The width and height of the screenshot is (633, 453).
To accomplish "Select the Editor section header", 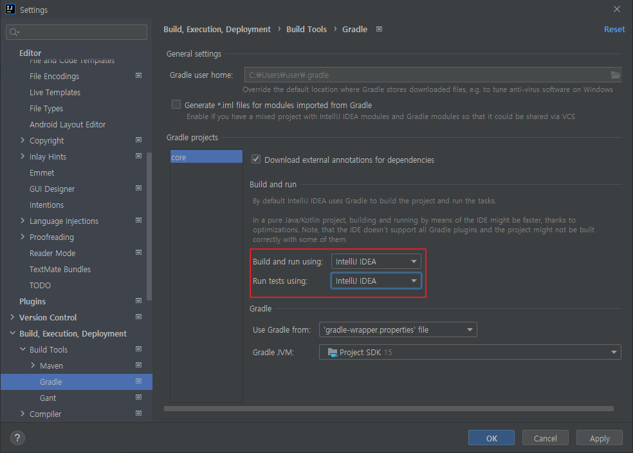I will pyautogui.click(x=30, y=53).
